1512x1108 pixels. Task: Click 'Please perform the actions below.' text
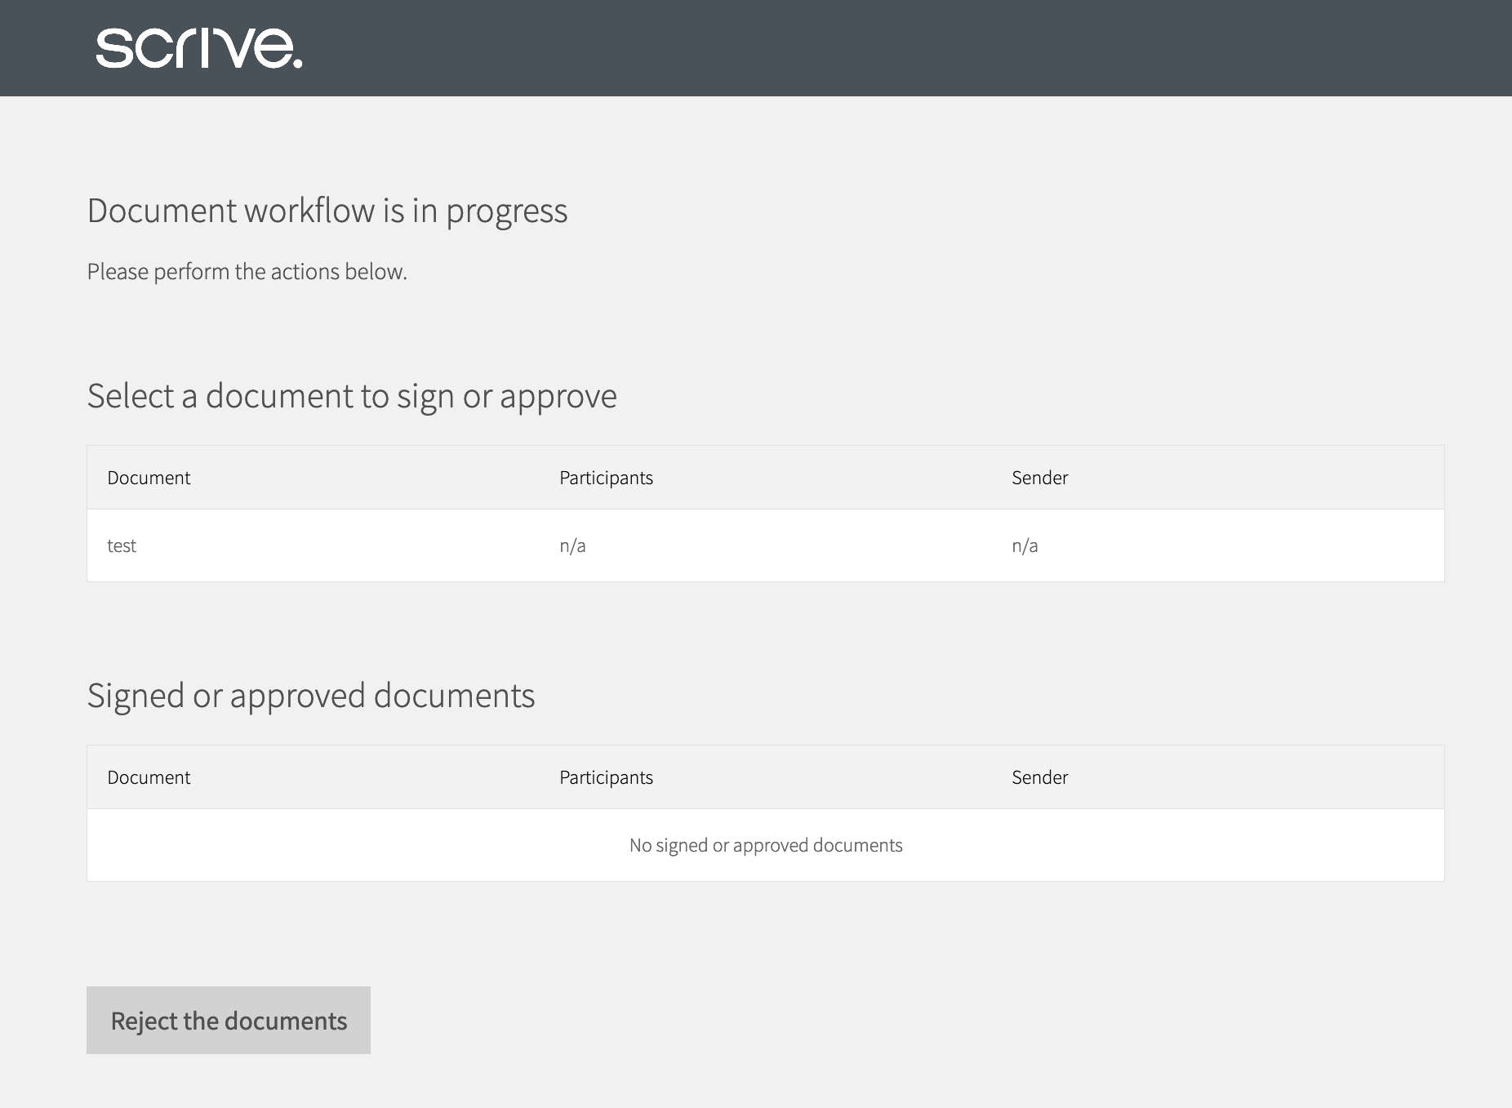coord(247,271)
